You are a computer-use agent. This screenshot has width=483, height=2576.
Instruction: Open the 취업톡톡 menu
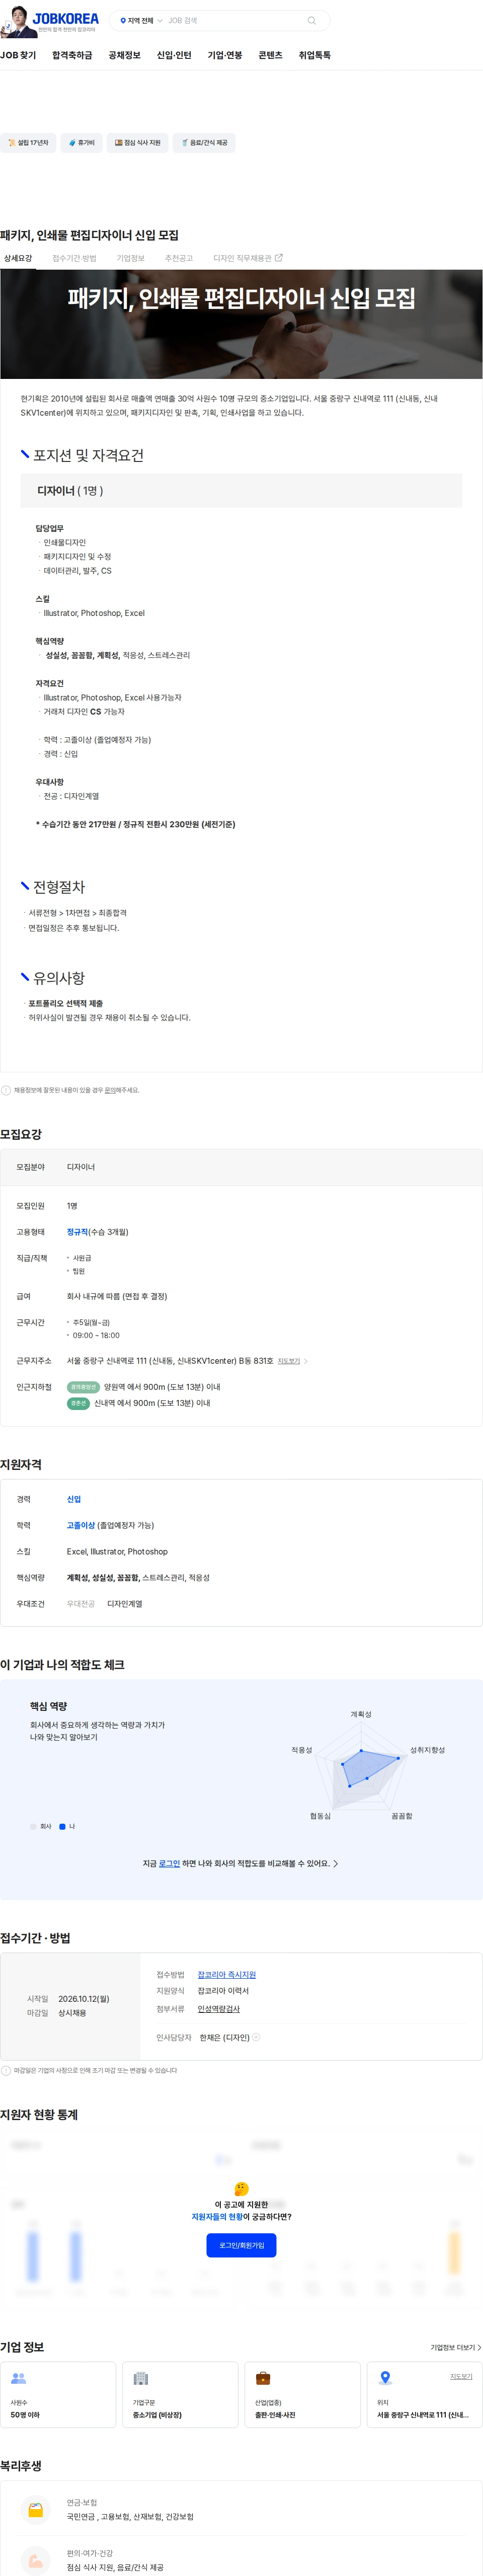[x=315, y=55]
